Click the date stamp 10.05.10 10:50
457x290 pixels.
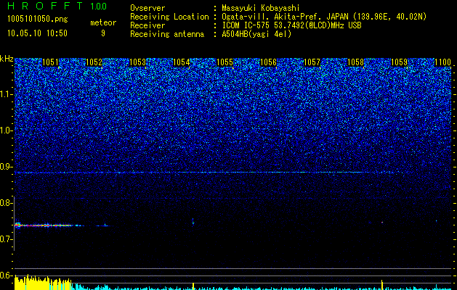[37, 33]
